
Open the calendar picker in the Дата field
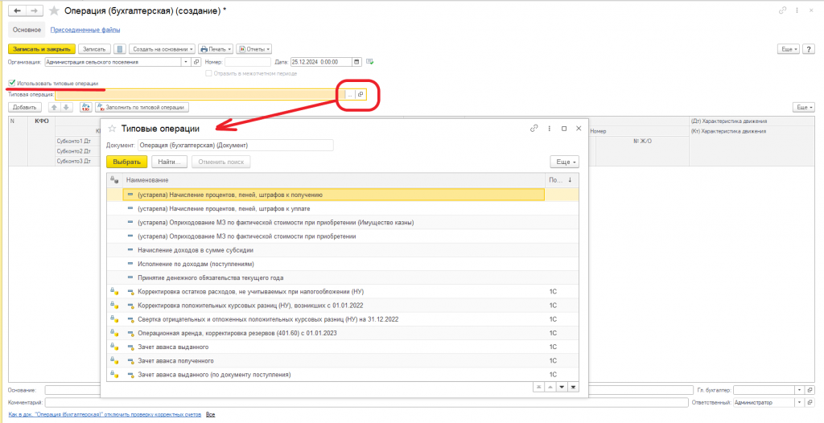pos(356,62)
